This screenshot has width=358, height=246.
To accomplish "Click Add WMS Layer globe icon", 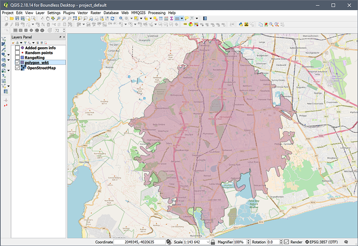I will click(4, 60).
